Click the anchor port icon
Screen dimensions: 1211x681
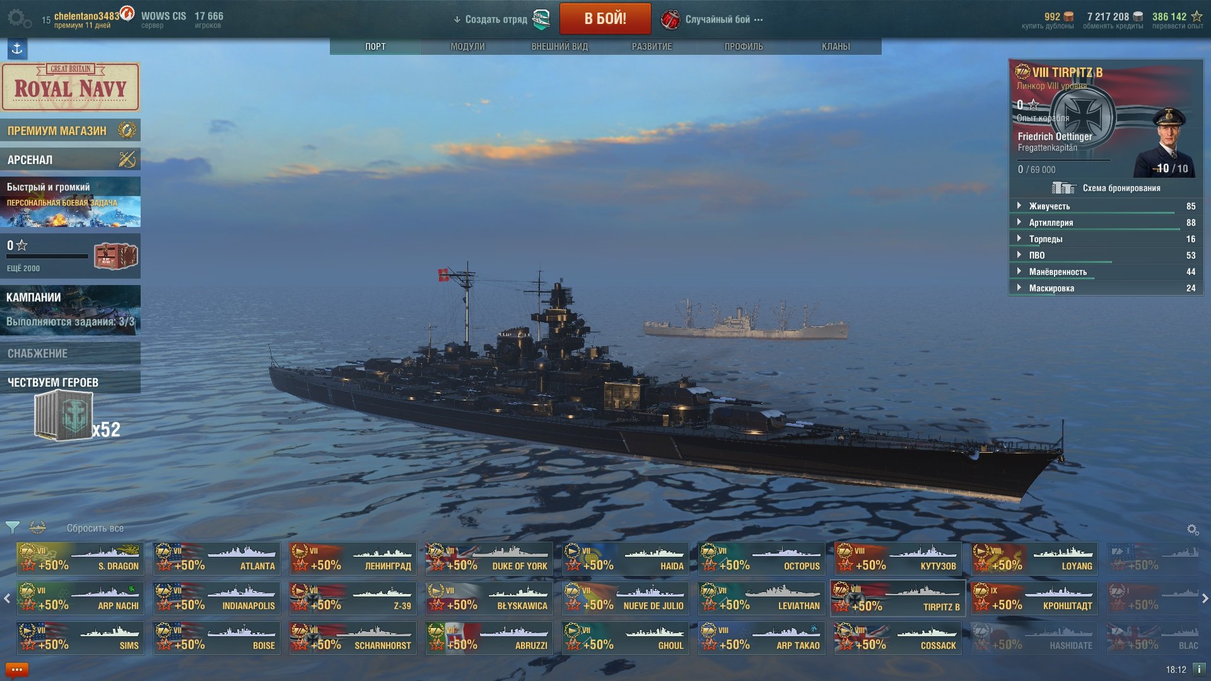(x=17, y=49)
